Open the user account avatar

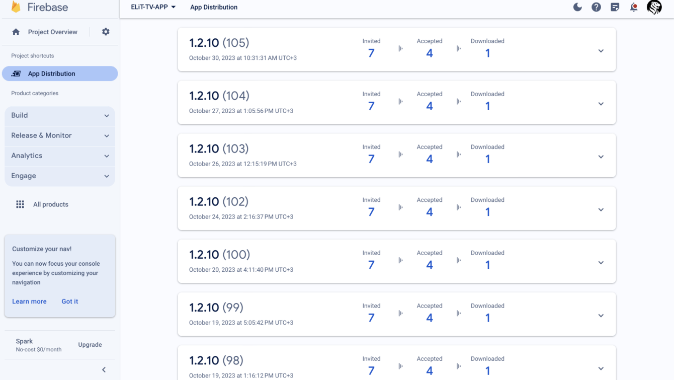click(654, 7)
